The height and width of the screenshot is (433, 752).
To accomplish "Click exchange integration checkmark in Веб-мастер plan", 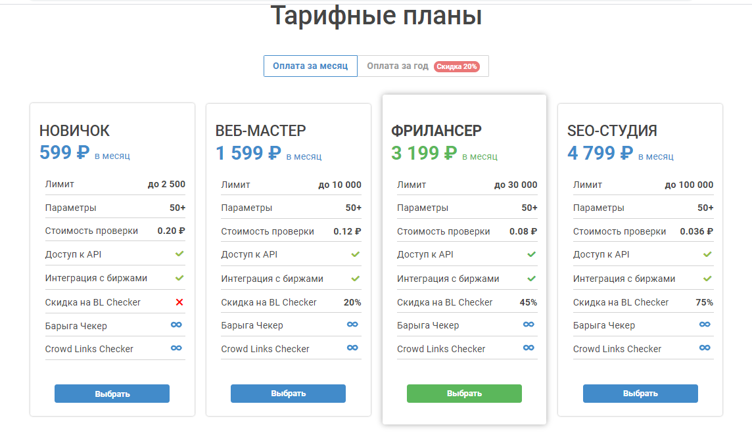I will (x=356, y=278).
